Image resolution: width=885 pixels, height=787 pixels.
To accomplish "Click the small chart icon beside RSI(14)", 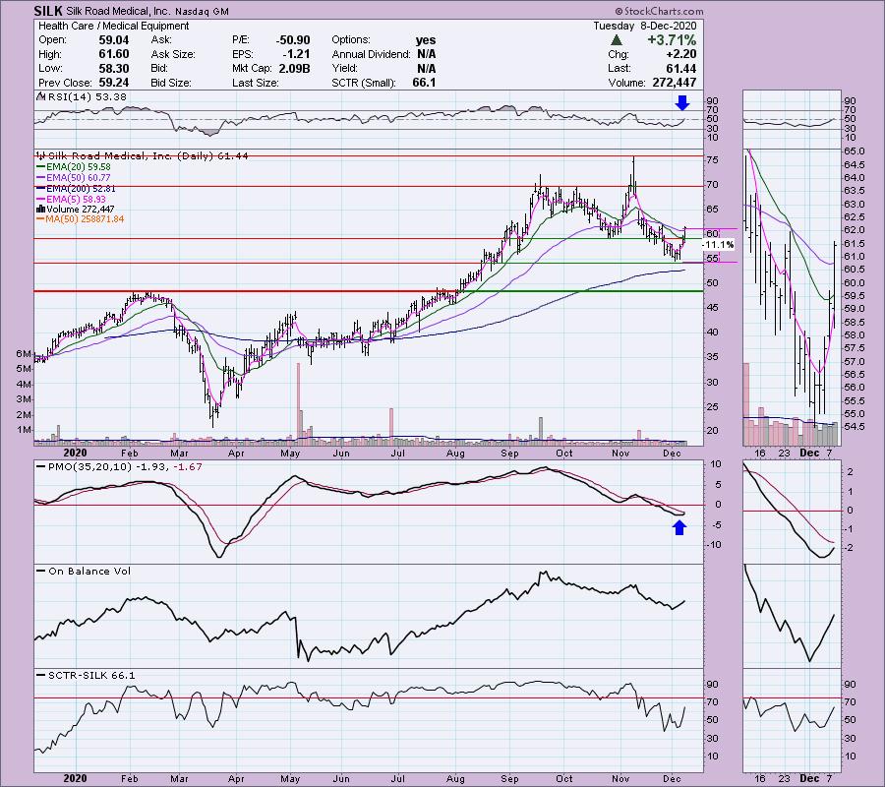I will 41,96.
